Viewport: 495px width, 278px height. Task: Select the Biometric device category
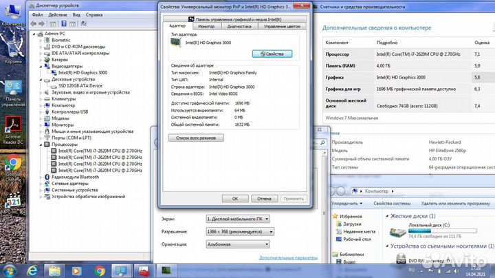[61, 40]
